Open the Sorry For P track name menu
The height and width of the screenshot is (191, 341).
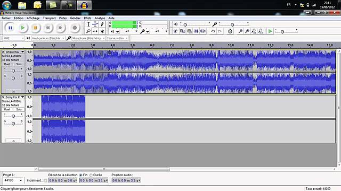pos(15,97)
